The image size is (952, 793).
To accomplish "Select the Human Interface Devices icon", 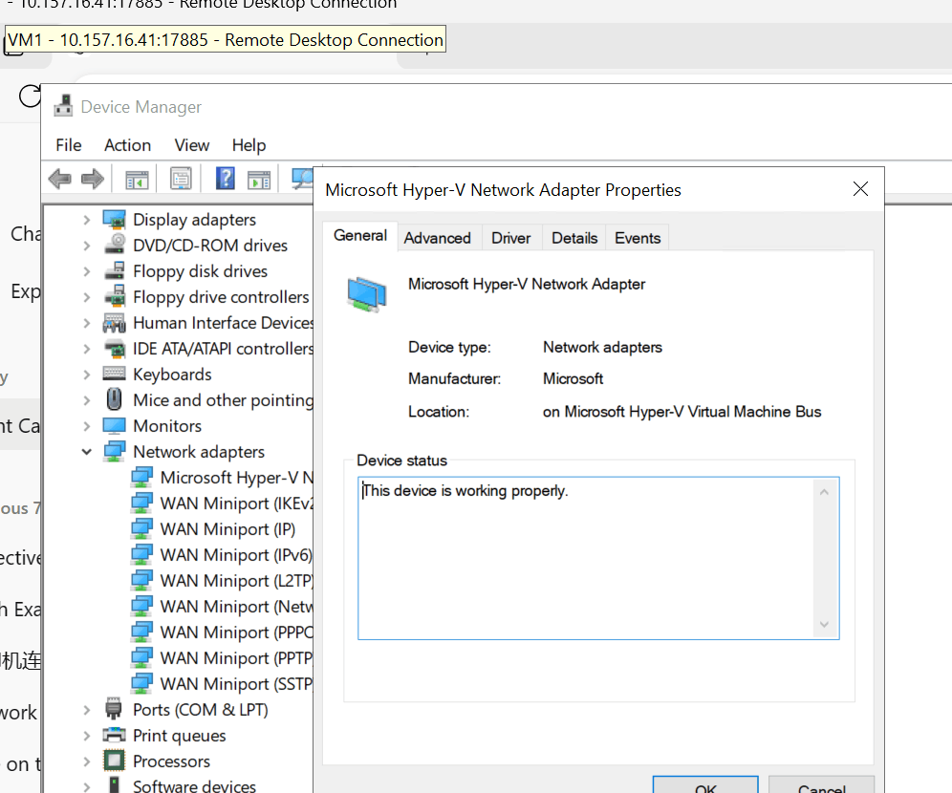I will [114, 323].
